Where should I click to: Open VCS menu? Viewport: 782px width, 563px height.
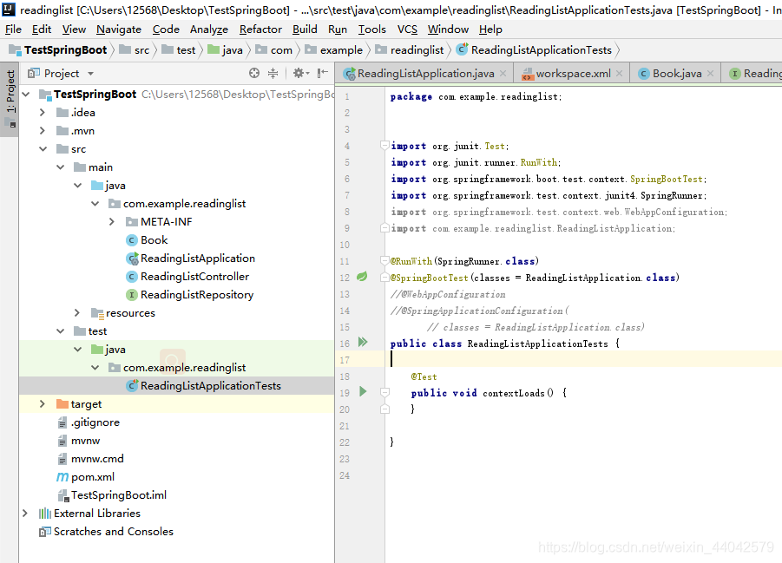tap(407, 29)
